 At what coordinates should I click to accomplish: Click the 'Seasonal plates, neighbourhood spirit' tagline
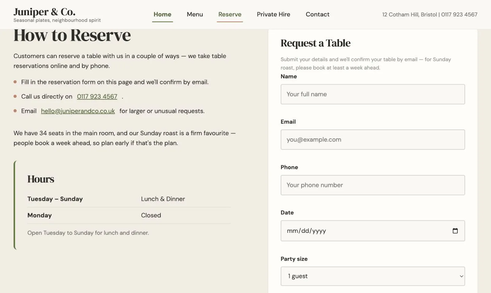pos(57,20)
